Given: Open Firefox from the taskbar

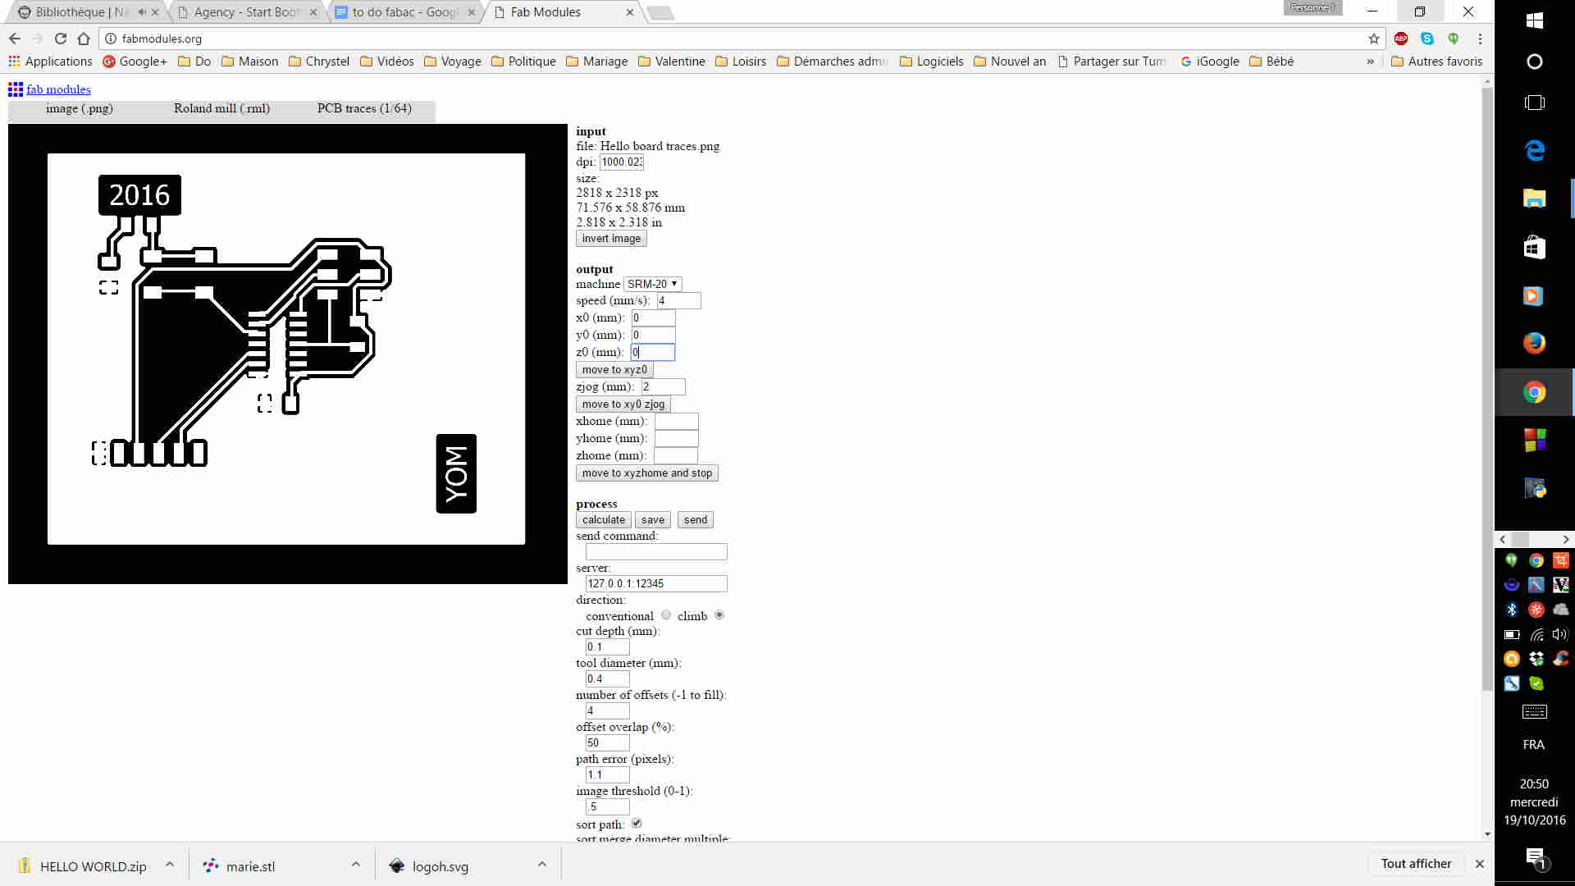Looking at the screenshot, I should [1534, 343].
